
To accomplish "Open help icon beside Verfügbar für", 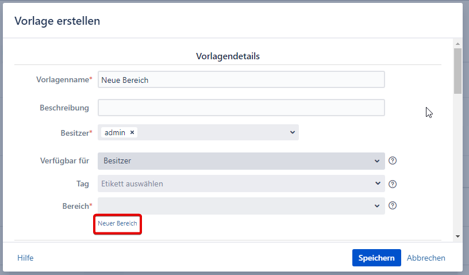I will pyautogui.click(x=393, y=161).
